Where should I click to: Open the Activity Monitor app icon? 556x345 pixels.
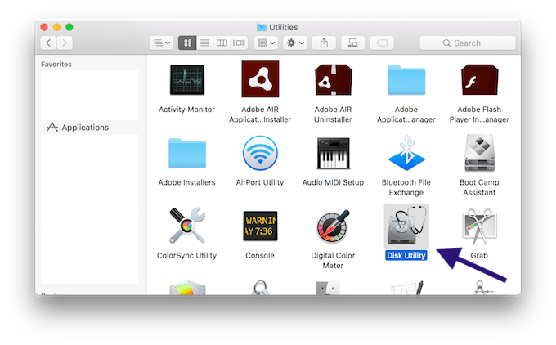coord(187,80)
